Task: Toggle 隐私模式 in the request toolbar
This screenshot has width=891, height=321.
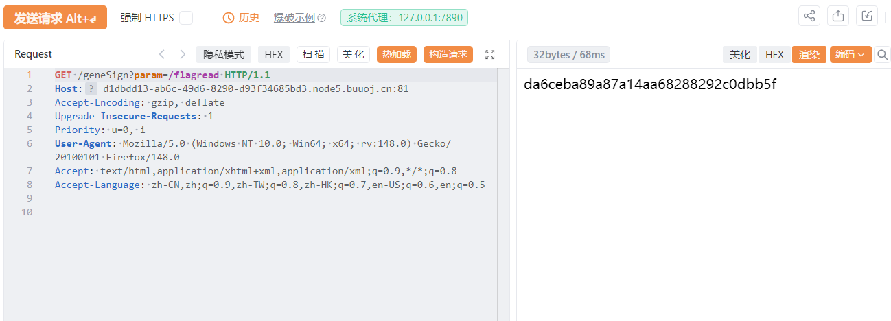Action: [x=224, y=55]
